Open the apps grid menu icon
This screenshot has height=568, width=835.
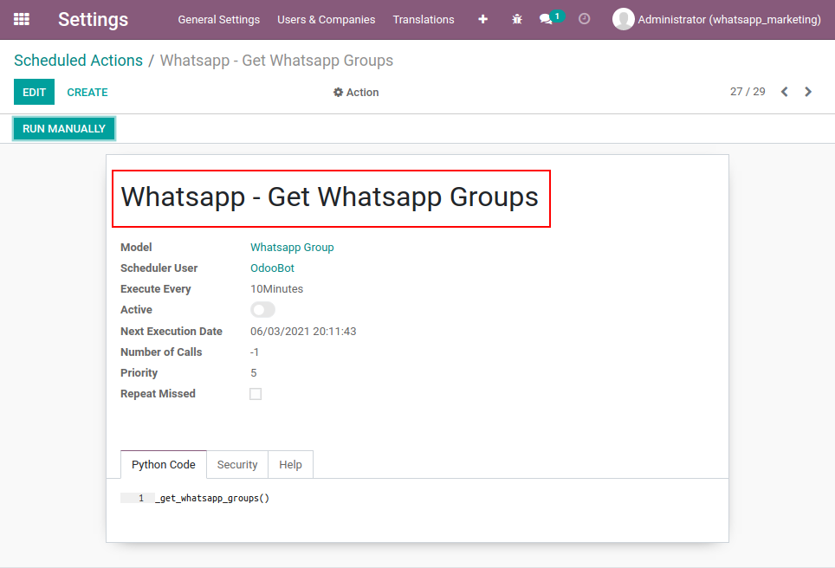(x=22, y=19)
